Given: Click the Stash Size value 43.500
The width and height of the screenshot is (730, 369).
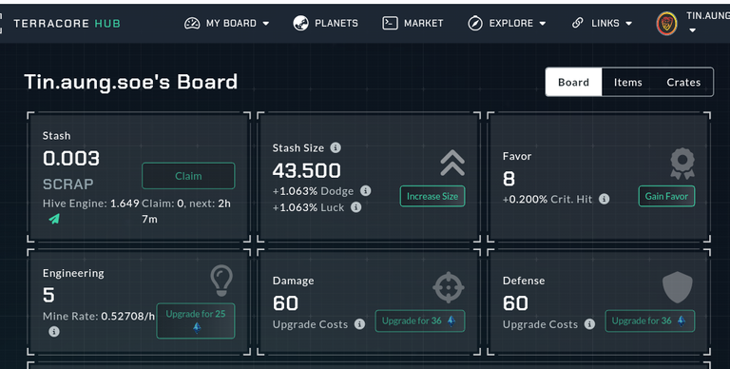Looking at the screenshot, I should pos(307,170).
